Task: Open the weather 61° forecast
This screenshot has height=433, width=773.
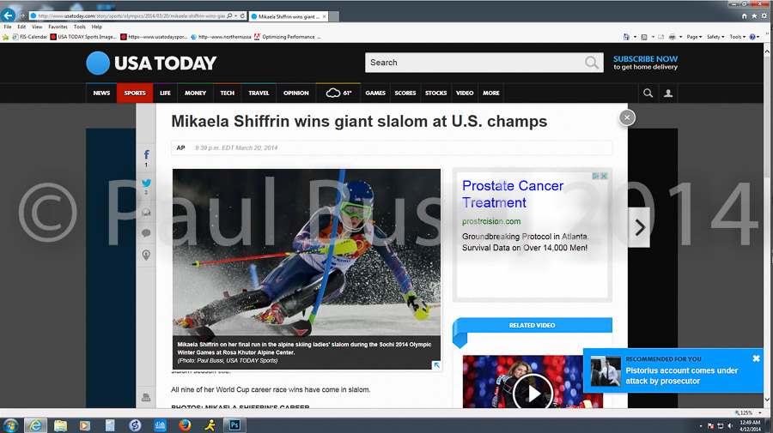Action: tap(338, 93)
